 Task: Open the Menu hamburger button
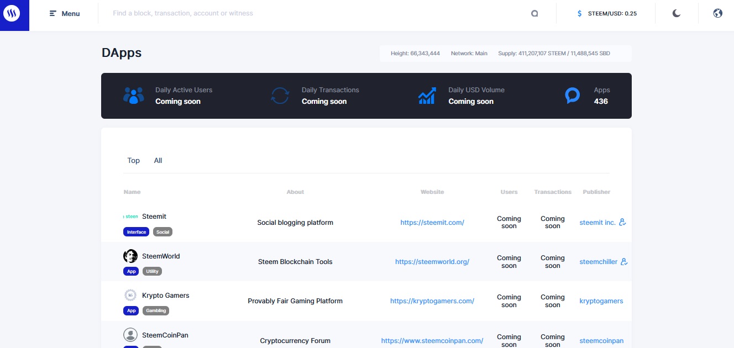(x=65, y=13)
